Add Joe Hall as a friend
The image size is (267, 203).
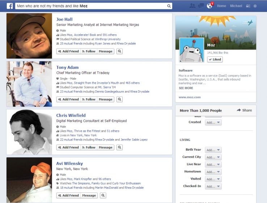[68, 51]
